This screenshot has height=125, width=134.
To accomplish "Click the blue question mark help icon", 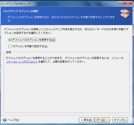I will (5, 120).
